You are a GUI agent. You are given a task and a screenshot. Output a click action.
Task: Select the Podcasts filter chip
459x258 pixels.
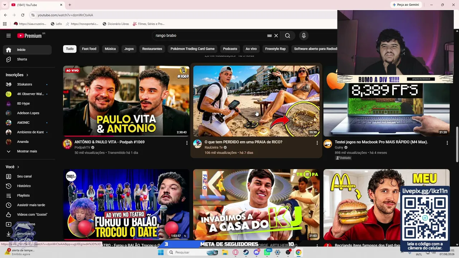230,49
